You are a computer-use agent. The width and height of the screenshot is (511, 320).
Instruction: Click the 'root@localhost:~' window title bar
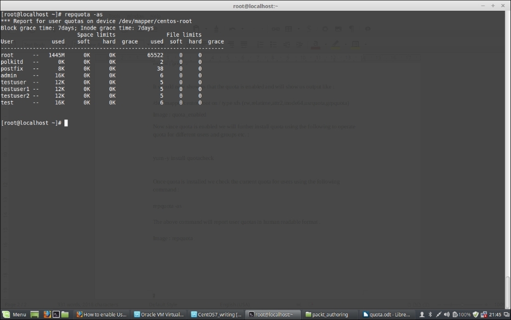pos(255,6)
